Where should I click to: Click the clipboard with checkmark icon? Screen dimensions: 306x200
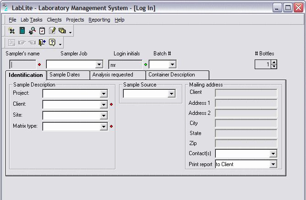coord(42,31)
